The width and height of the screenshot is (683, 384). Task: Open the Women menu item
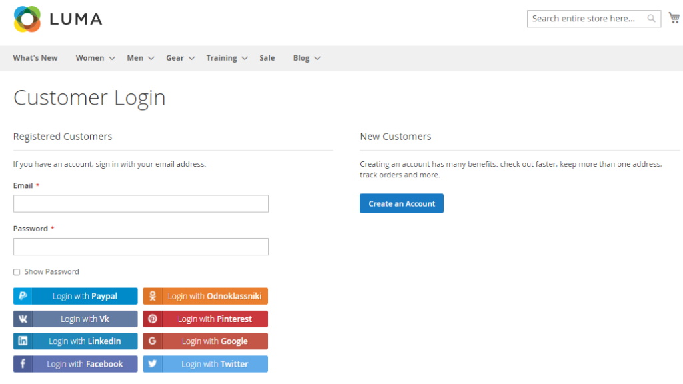pyautogui.click(x=90, y=58)
